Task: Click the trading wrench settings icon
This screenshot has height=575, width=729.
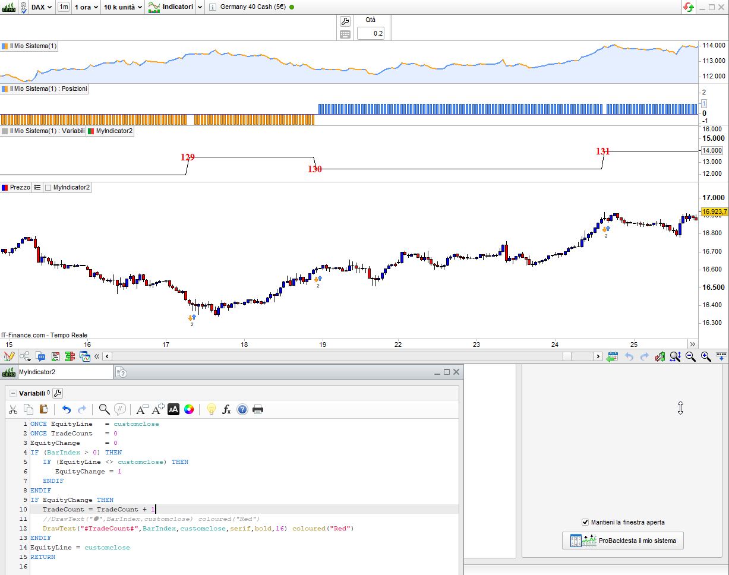Action: pos(345,21)
